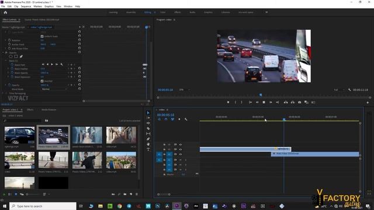The height and width of the screenshot is (210, 374).
Task: Create a 4-point polygon mask under Opacity
Action: (x=16, y=57)
